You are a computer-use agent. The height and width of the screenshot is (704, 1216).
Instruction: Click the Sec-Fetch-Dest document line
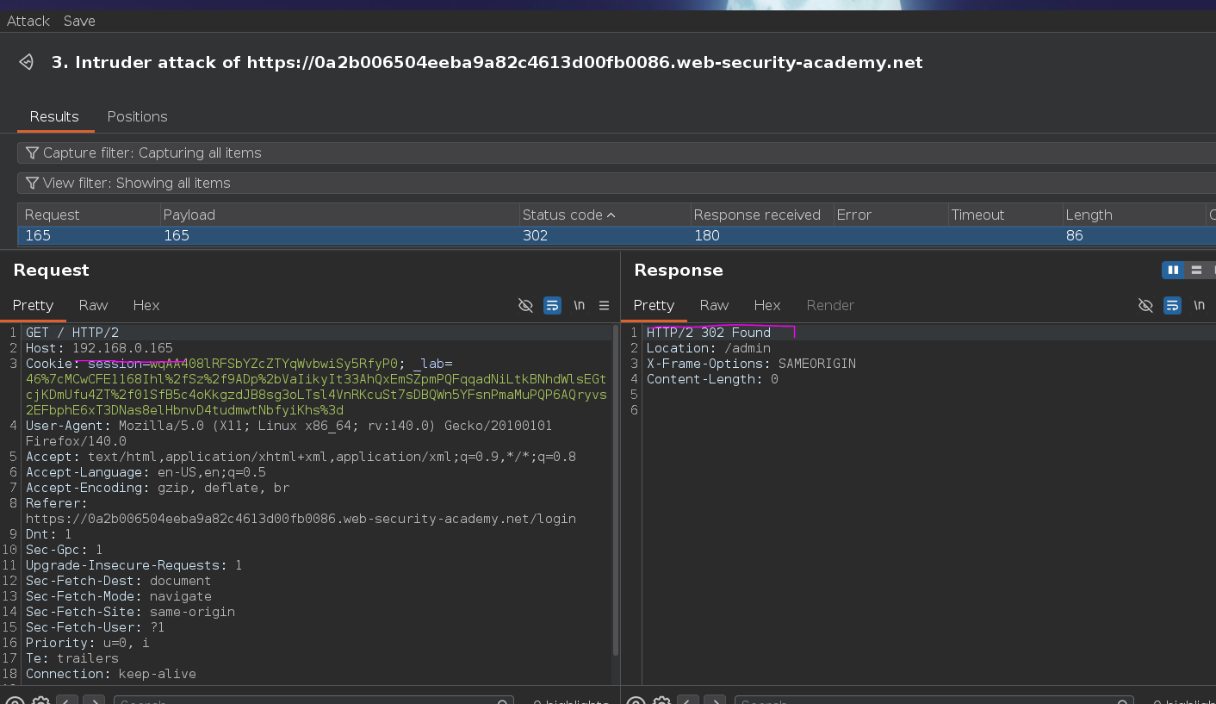[x=118, y=581]
